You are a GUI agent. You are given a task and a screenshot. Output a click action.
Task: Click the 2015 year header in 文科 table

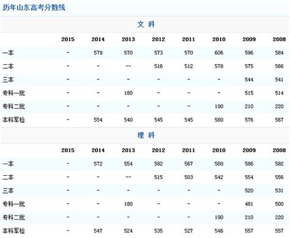point(68,39)
